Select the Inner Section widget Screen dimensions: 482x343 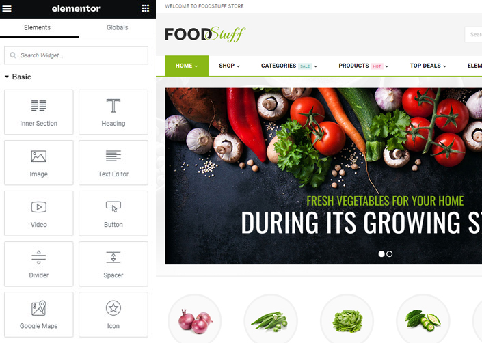pyautogui.click(x=39, y=112)
